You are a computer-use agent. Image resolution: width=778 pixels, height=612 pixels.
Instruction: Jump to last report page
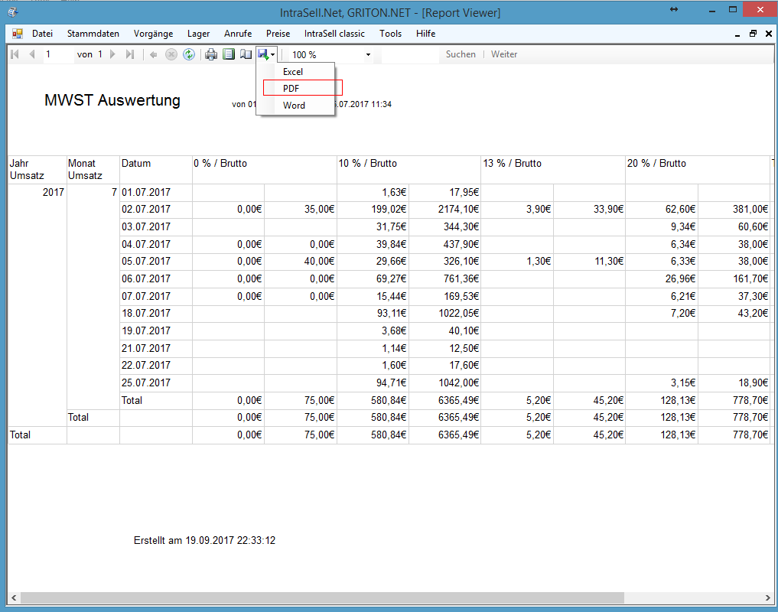130,54
